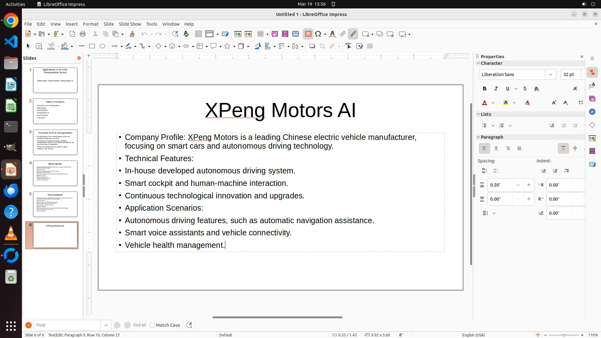Viewport: 601px width, 338px height.
Task: Click the Export as PDF icon
Action: [x=72, y=34]
